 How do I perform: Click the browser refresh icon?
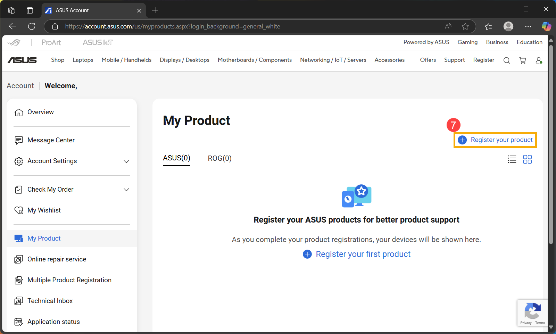coord(32,26)
